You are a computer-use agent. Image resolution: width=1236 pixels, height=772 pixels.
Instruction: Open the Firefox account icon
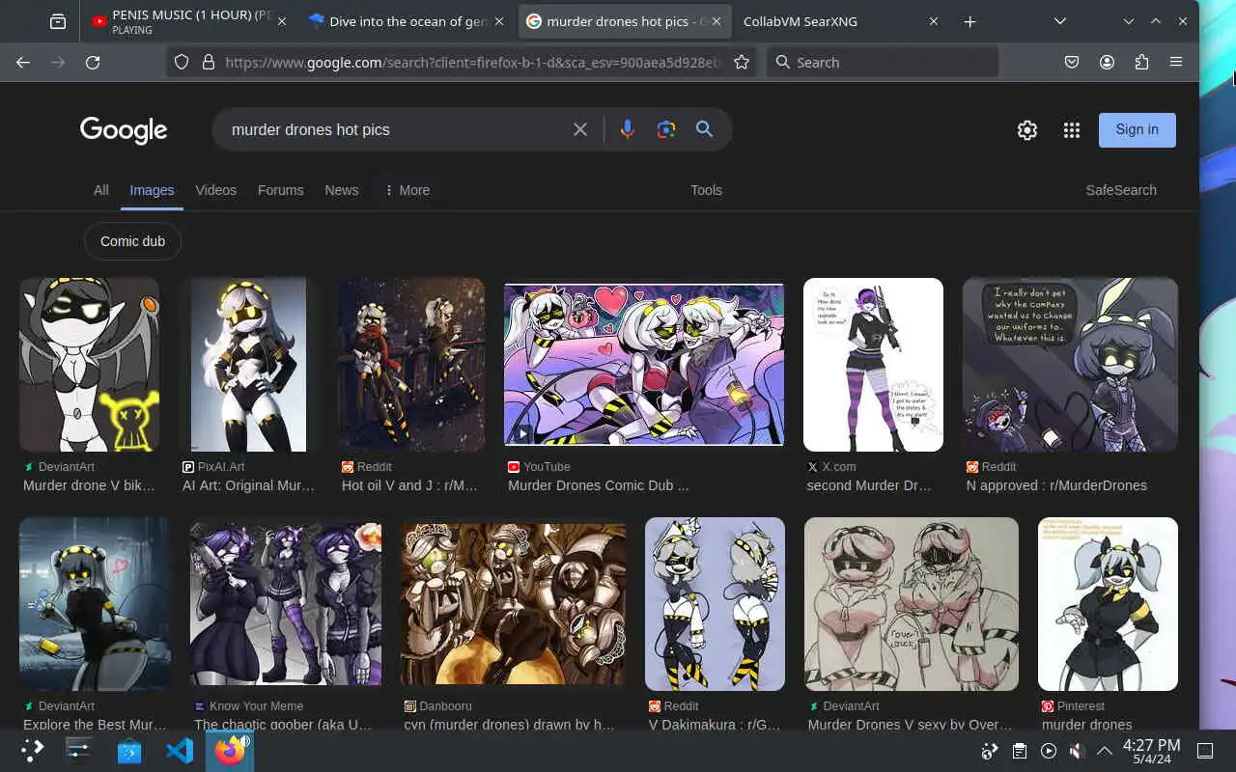coord(1107,62)
